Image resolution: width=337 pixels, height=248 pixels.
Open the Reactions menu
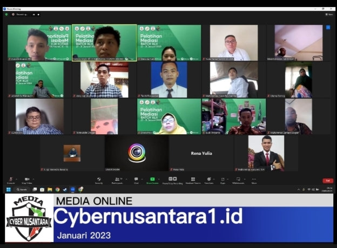[x=208, y=181]
